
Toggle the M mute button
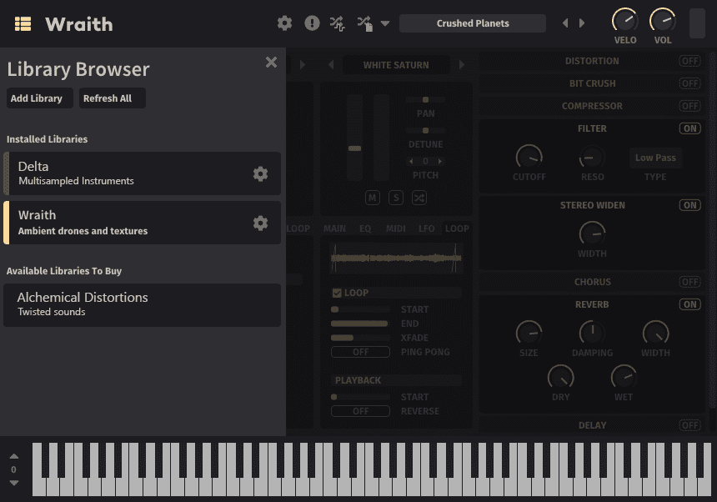point(373,198)
